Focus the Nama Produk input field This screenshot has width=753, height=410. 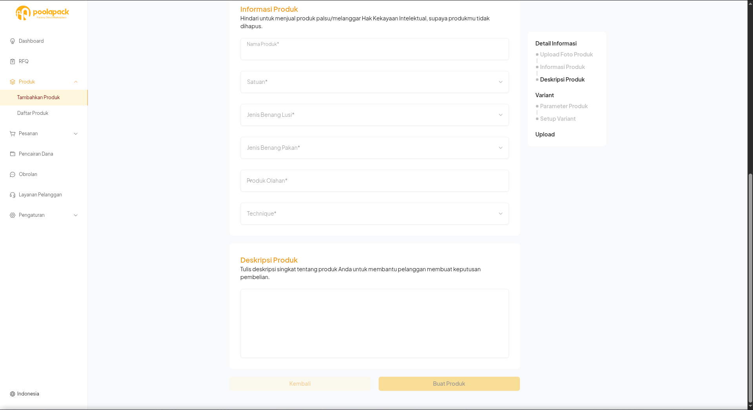coord(374,49)
